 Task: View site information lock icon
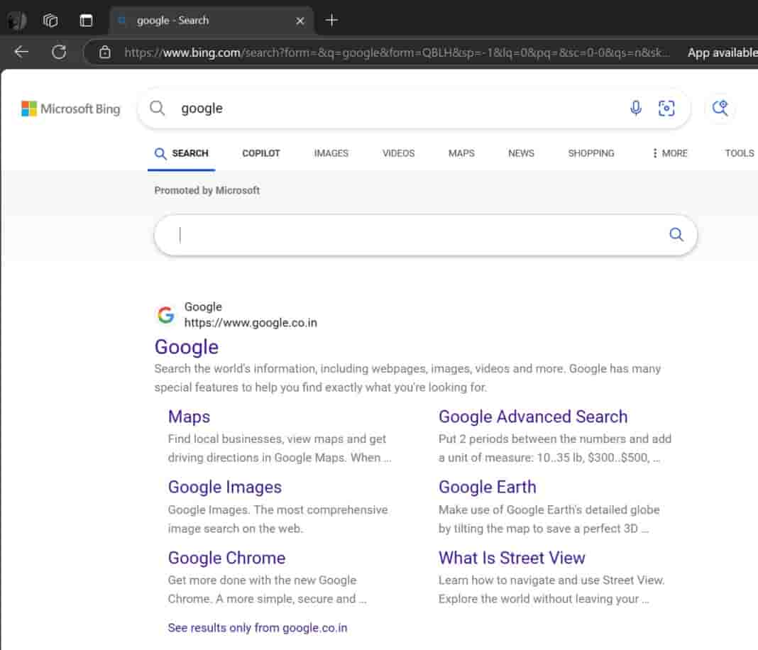tap(105, 52)
